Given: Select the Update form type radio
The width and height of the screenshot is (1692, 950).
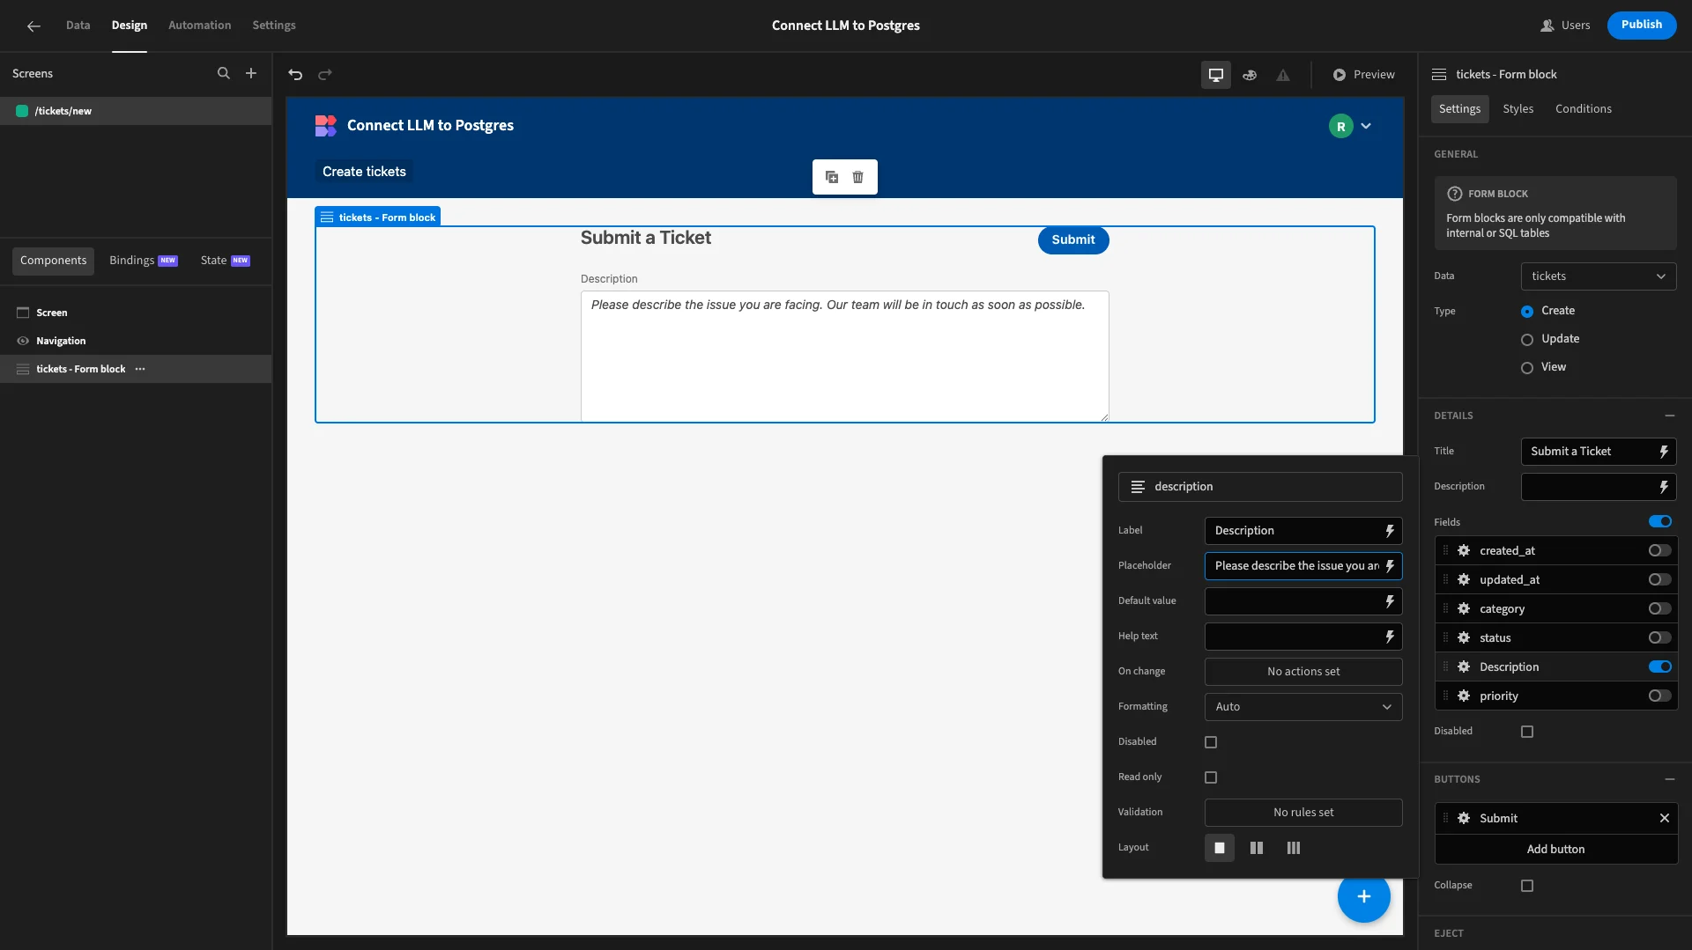Looking at the screenshot, I should (1527, 340).
